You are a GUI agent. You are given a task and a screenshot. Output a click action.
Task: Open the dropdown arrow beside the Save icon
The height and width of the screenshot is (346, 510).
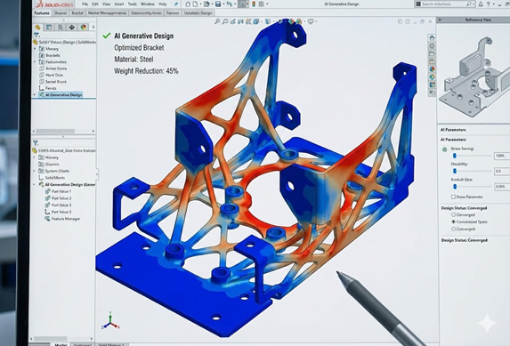tap(223, 4)
